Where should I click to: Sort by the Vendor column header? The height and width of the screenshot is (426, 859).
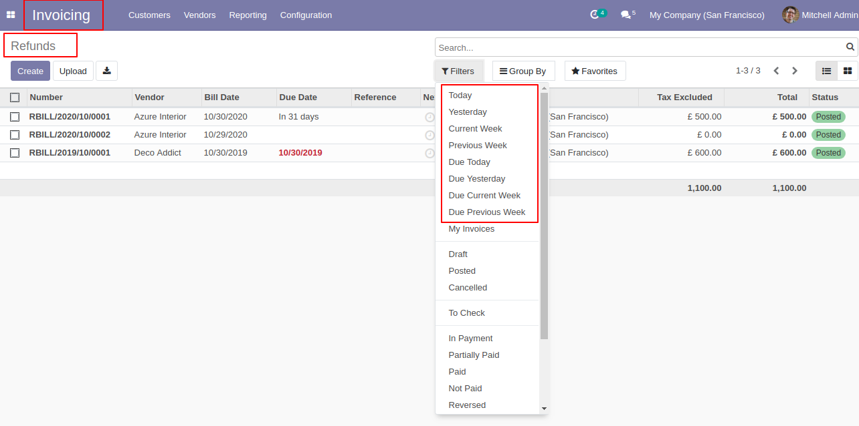(x=149, y=97)
